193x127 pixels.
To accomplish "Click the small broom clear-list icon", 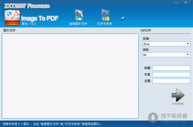I will pos(122,19).
